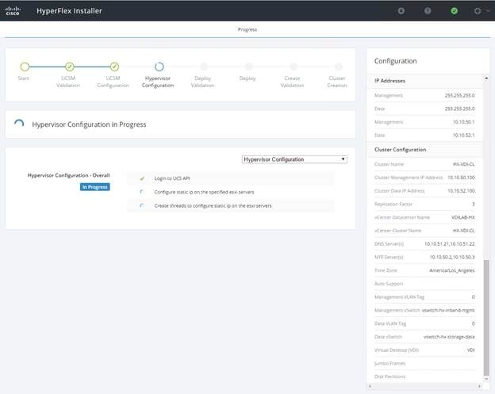The height and width of the screenshot is (394, 495).
Task: Click the UCSM Configuration checkmark circle
Action: (x=114, y=67)
